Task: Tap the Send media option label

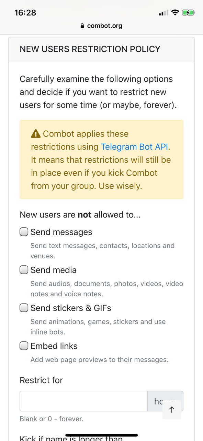Action: tap(54, 270)
